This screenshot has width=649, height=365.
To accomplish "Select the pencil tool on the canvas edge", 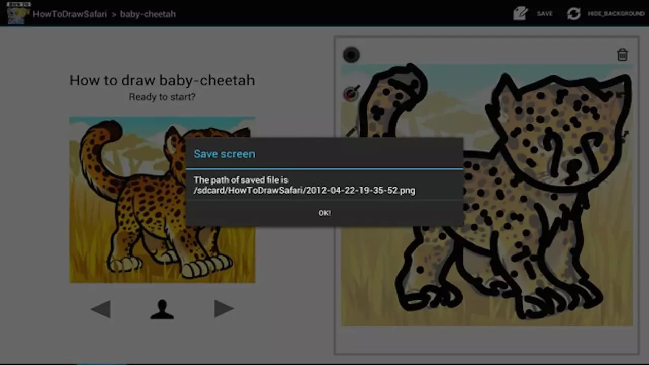I will pos(351,132).
